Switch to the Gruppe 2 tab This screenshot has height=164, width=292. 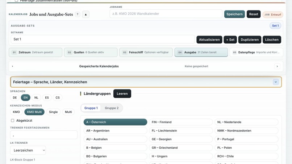(x=112, y=108)
